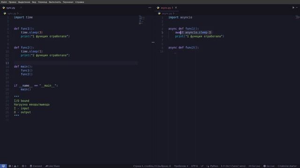Click sync.py breadcrumb file icon
The height and width of the screenshot is (168, 300).
pyautogui.click(x=5, y=14)
